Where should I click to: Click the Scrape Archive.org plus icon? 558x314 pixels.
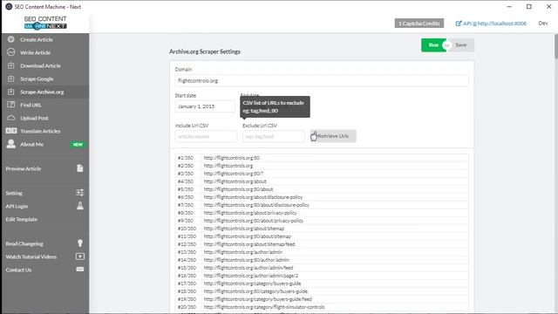coord(11,92)
